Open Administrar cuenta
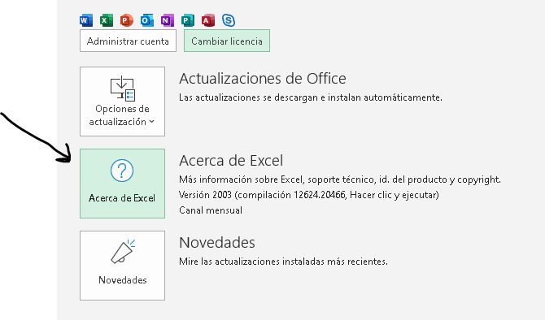Screen dimensions: 545x320 (128, 41)
